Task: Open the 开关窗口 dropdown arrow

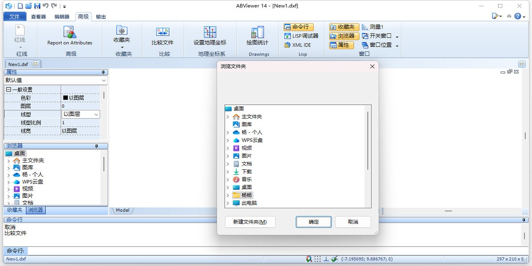Action: [x=397, y=37]
